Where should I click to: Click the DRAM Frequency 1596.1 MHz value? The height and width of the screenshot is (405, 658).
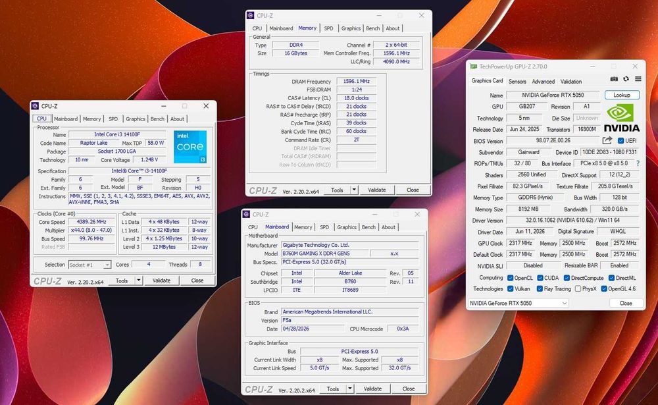356,82
